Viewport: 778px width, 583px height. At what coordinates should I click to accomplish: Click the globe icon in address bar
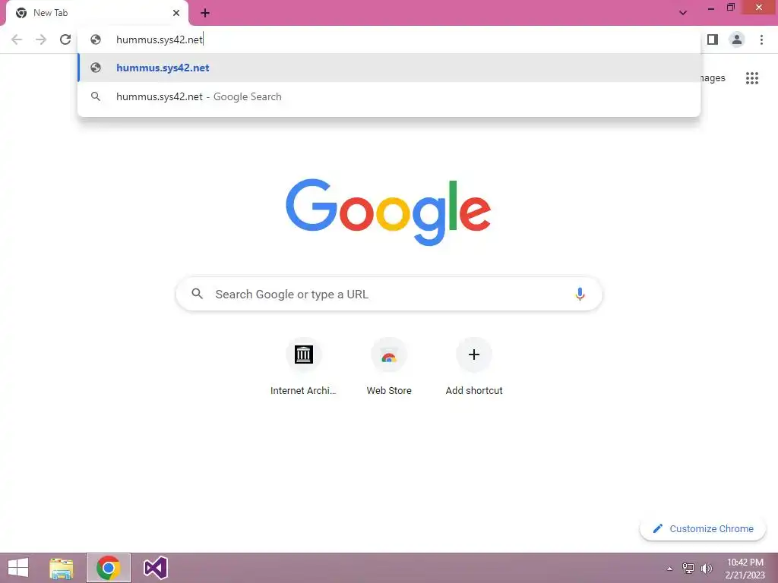[x=96, y=39]
